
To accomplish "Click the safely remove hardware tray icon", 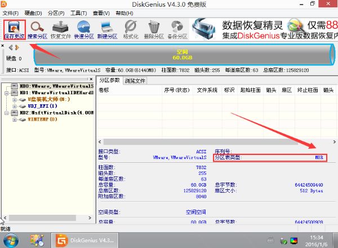I will tap(283, 241).
